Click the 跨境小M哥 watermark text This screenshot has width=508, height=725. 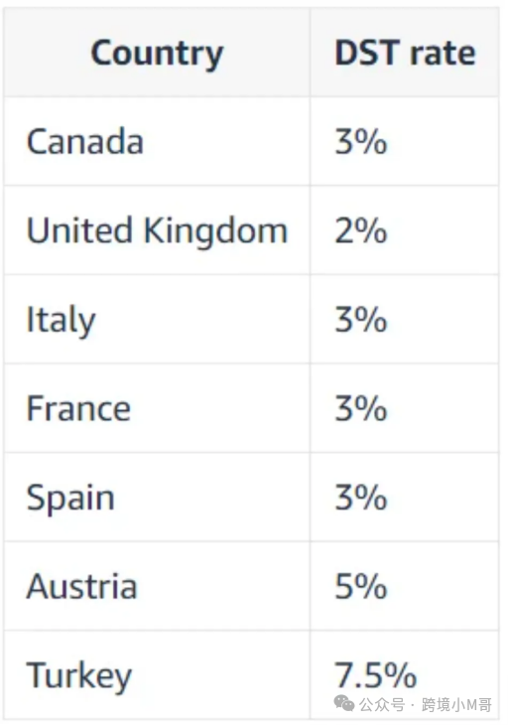coord(456,705)
